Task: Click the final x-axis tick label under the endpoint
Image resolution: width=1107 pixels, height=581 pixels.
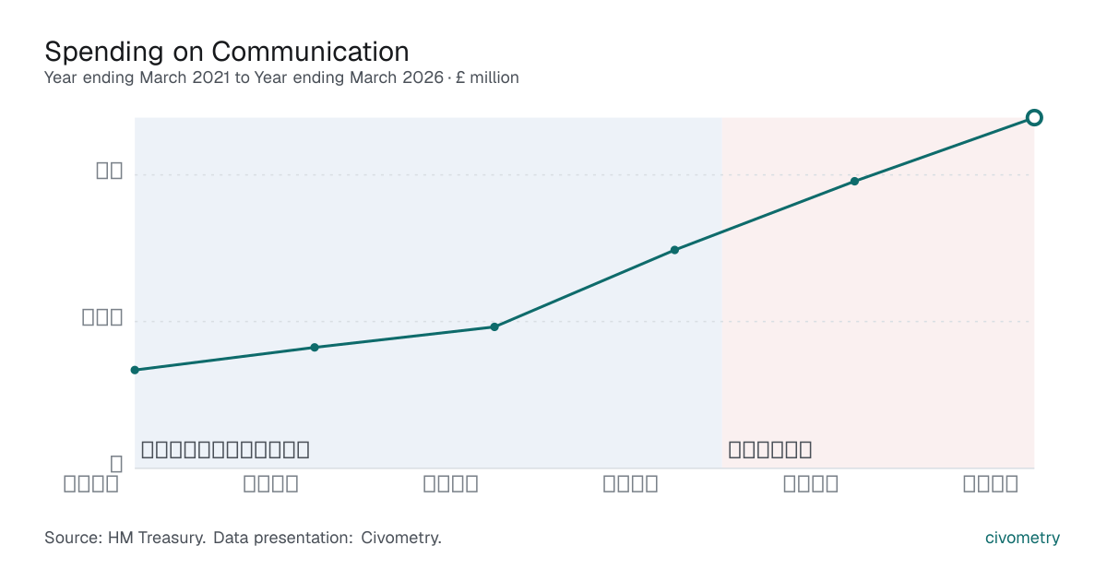Action: point(991,483)
